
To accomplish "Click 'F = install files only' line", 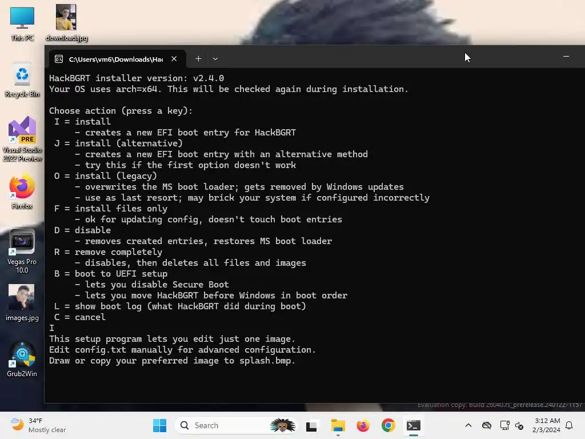I will click(111, 208).
